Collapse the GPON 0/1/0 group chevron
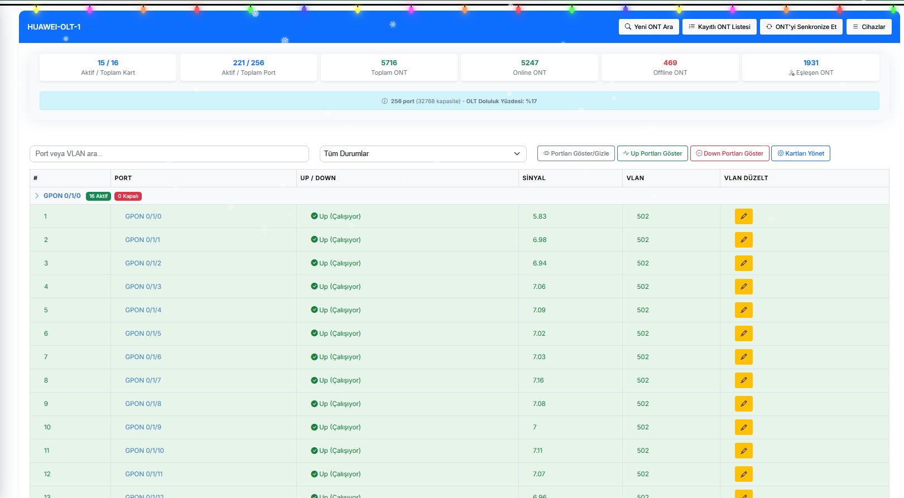 pyautogui.click(x=37, y=196)
